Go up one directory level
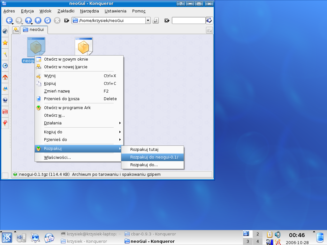This screenshot has height=245, width=327. pos(28,20)
